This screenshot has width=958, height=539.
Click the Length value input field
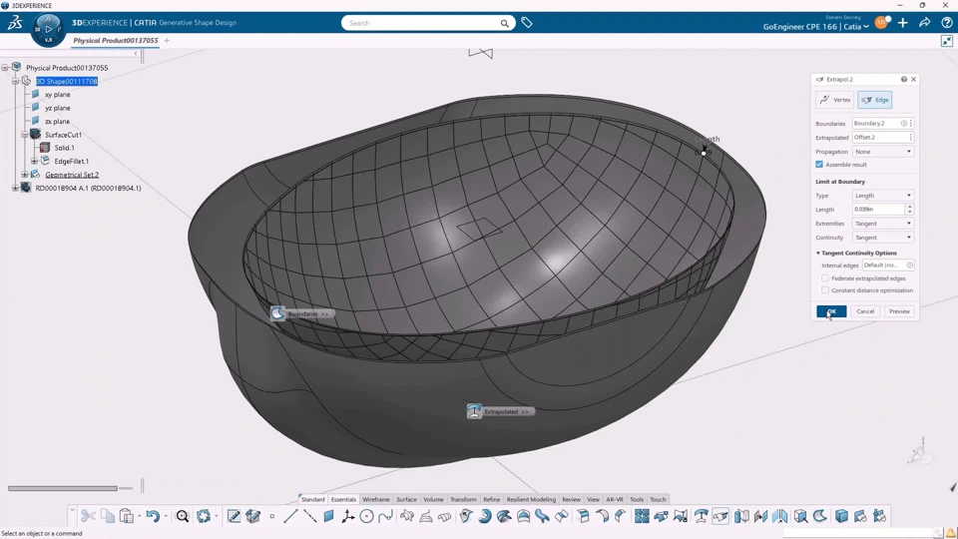(878, 209)
